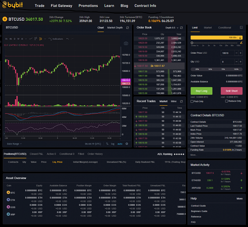Image resolution: width=248 pixels, height=227 pixels.
Task: Open the Contract Guide help link
Action: click(x=198, y=206)
